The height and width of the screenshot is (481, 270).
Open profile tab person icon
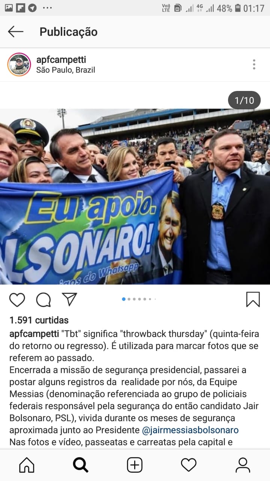[243, 465]
